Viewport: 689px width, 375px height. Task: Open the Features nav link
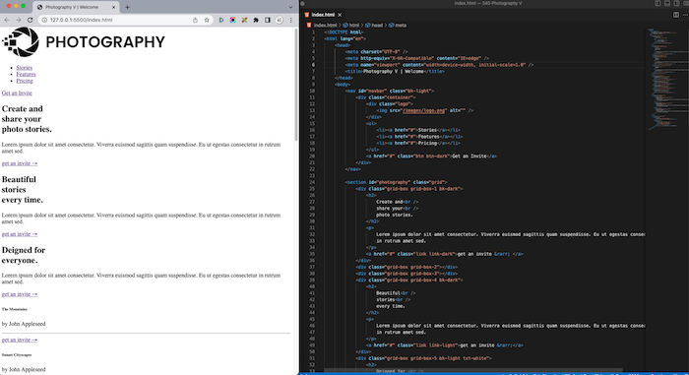[x=26, y=74]
